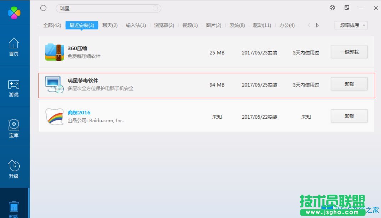
Task: Switch to the 最近安装(3) tab
Action: (x=82, y=25)
